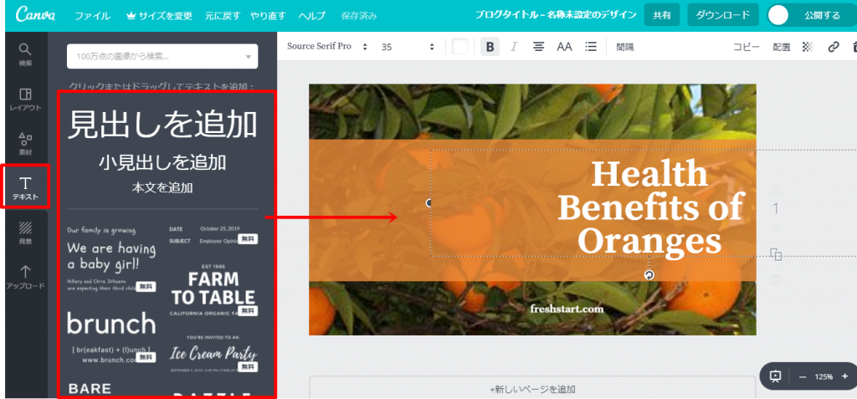
Task: Open transparency checkerboard icon
Action: (808, 47)
